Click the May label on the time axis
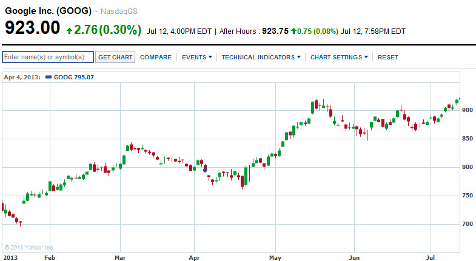This screenshot has width=476, height=261. pyautogui.click(x=275, y=257)
